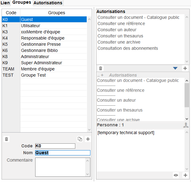This screenshot has width=191, height=182.
Task: Add authorisation with the plus button
Action: (x=185, y=68)
